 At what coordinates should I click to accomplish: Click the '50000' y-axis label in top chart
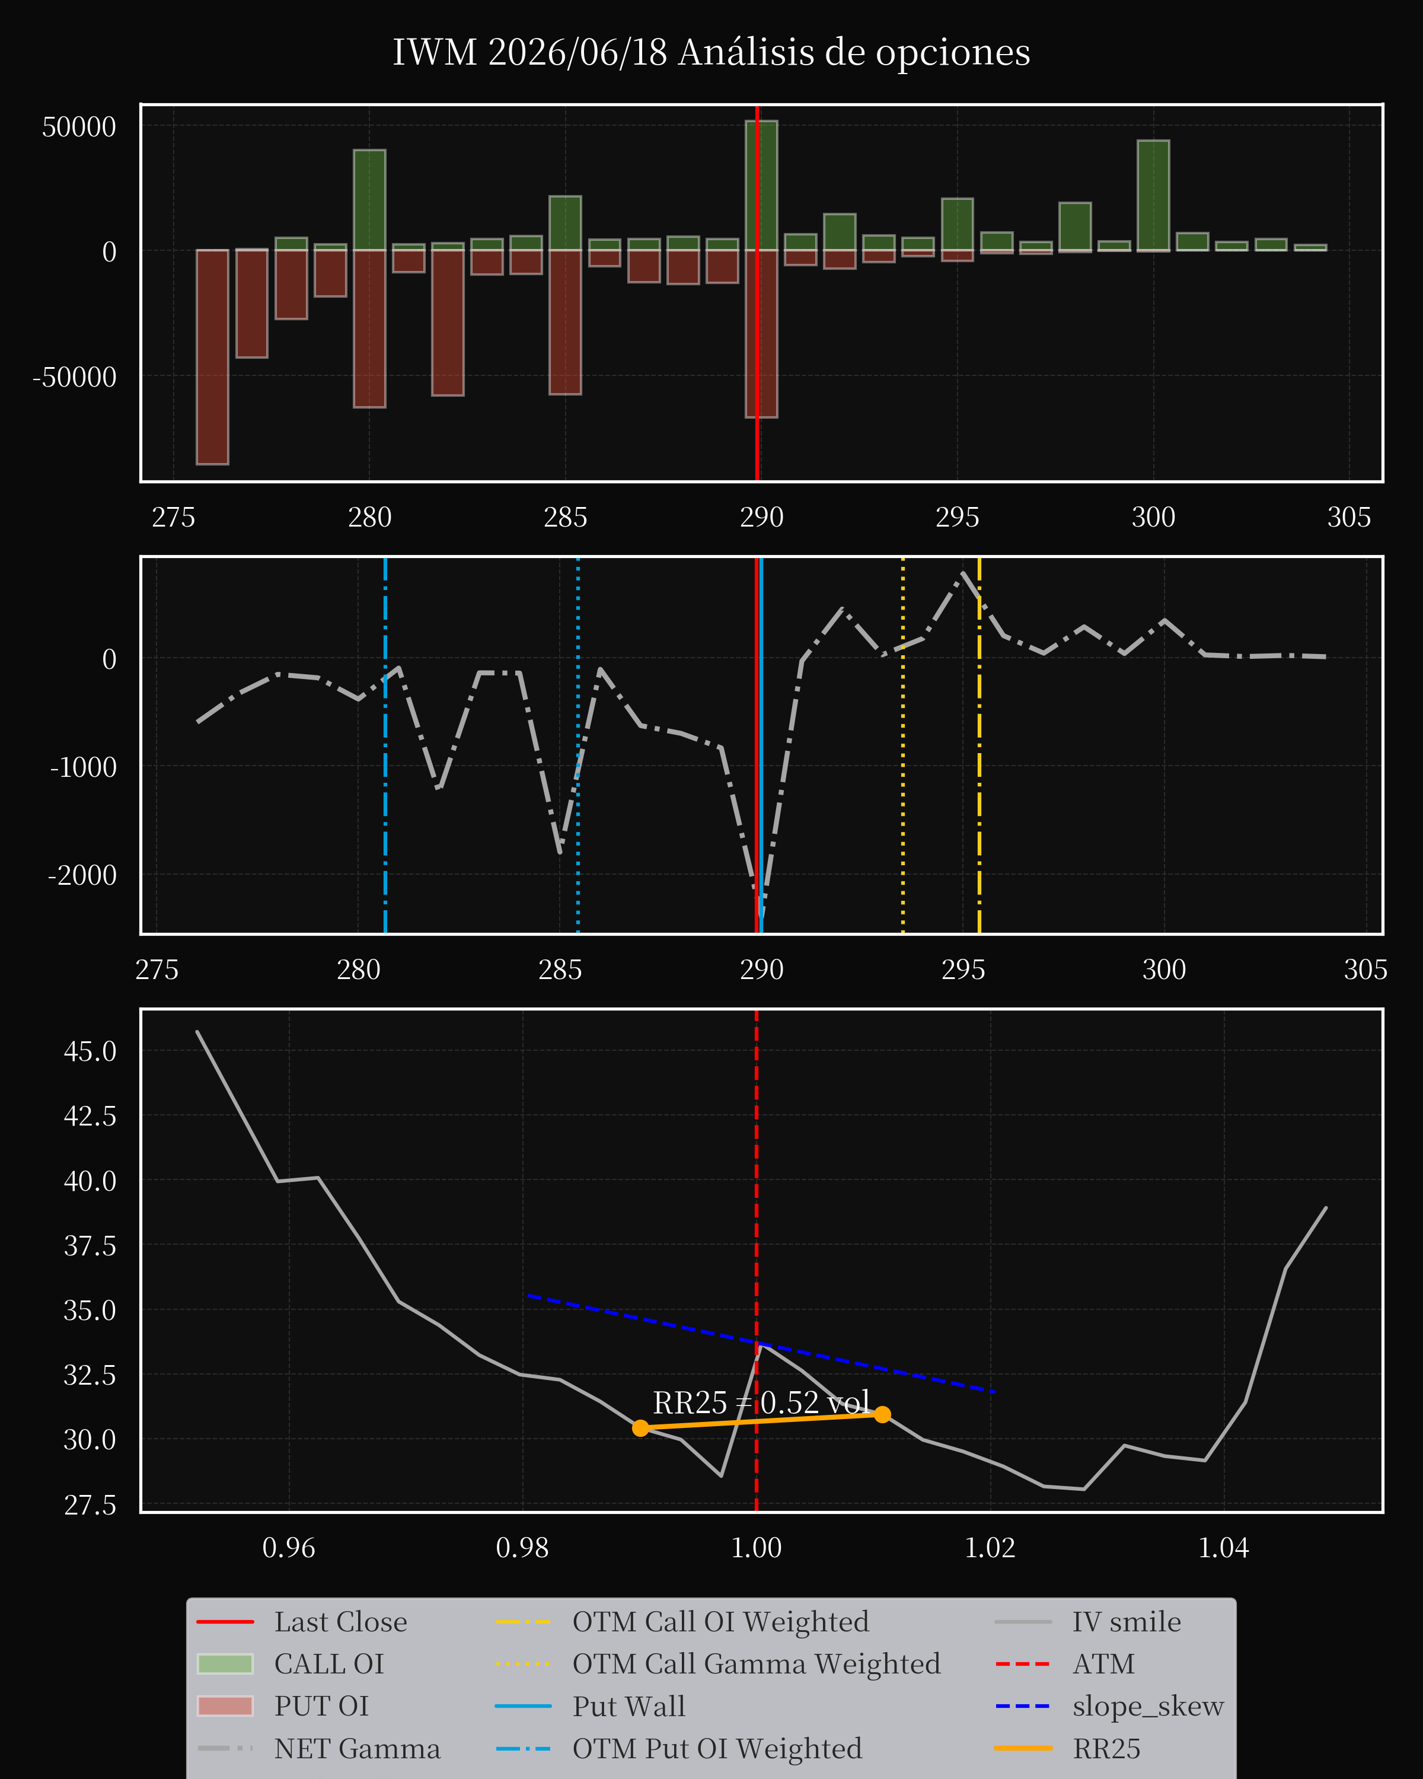click(79, 127)
